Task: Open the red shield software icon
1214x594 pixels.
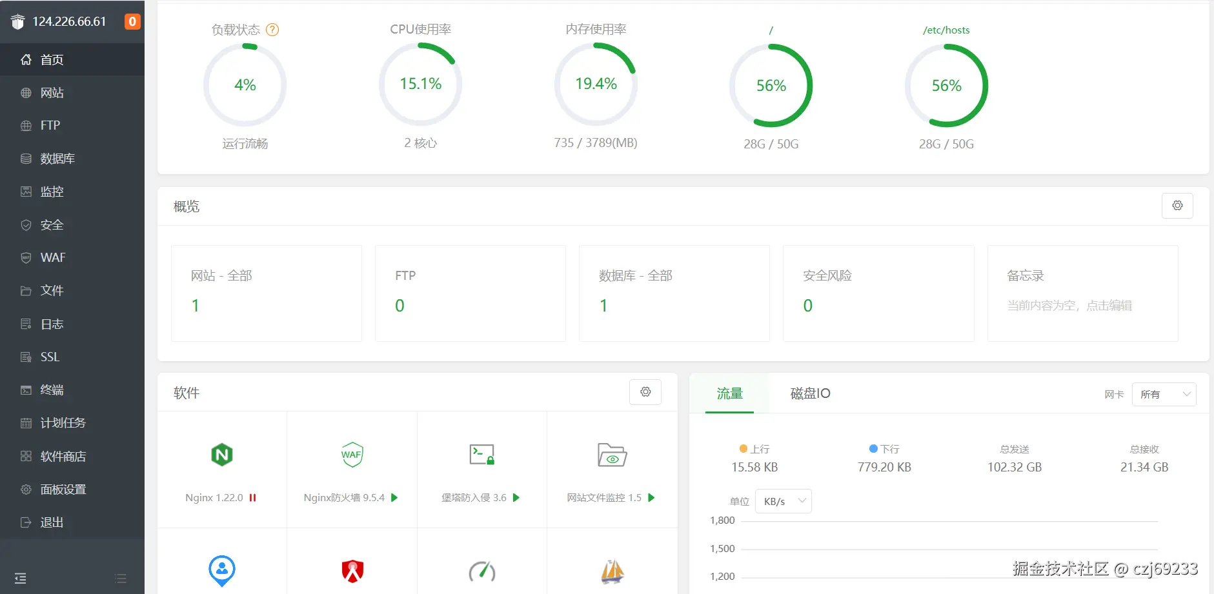Action: [x=352, y=571]
